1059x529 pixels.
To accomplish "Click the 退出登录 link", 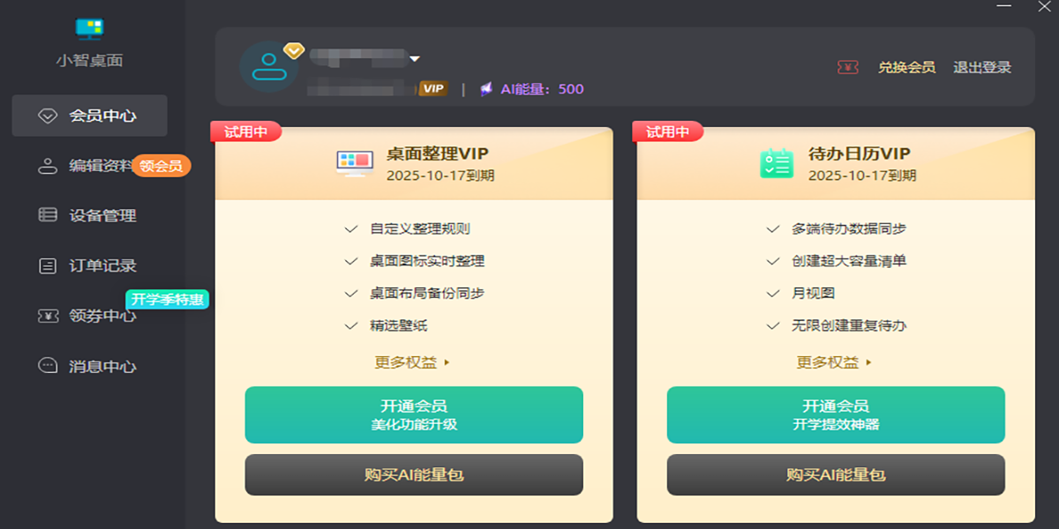I will click(982, 67).
